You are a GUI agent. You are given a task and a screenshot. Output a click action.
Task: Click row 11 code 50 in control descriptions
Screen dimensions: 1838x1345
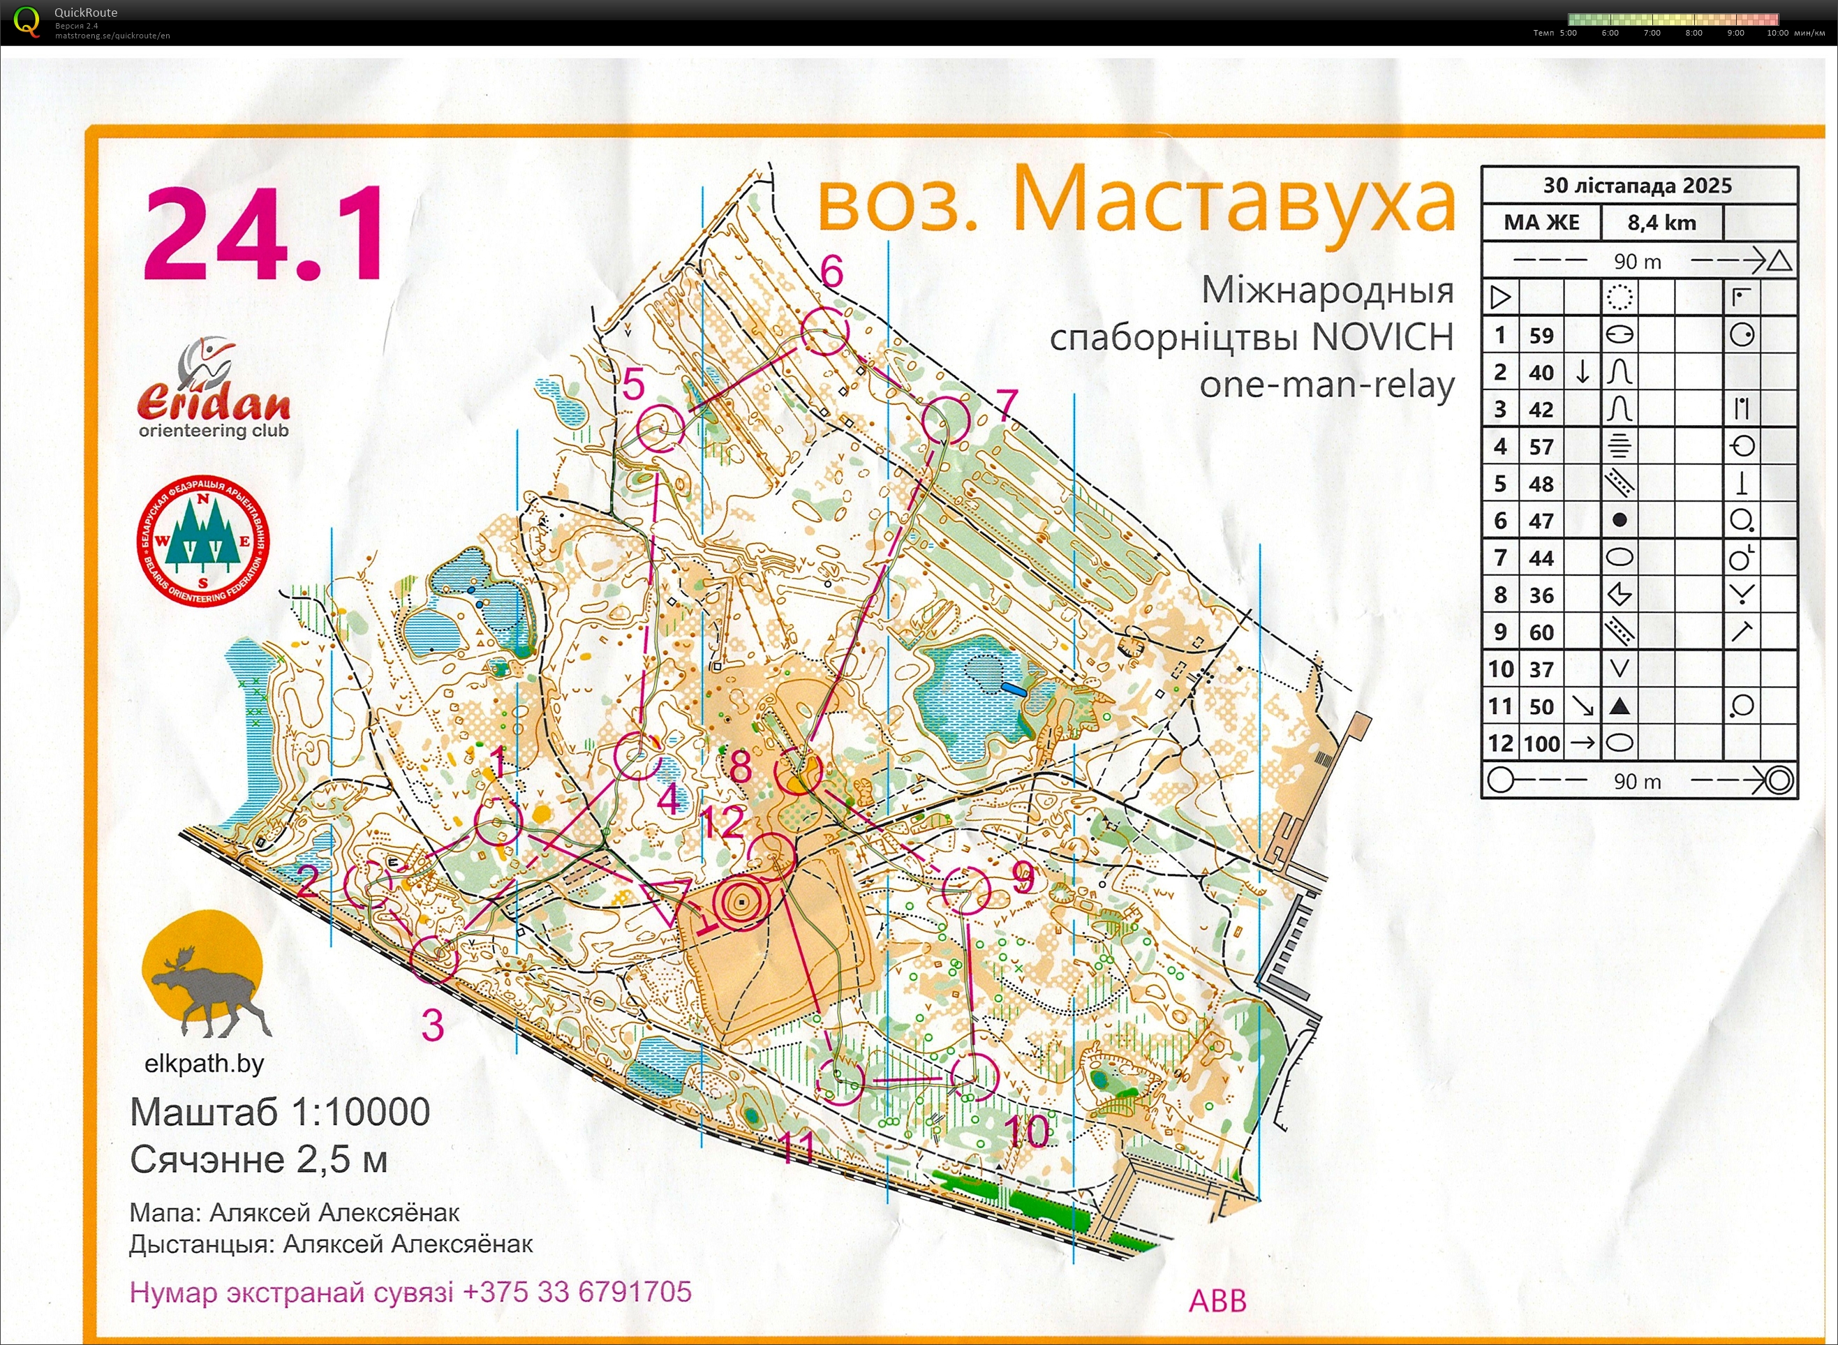coord(1540,706)
